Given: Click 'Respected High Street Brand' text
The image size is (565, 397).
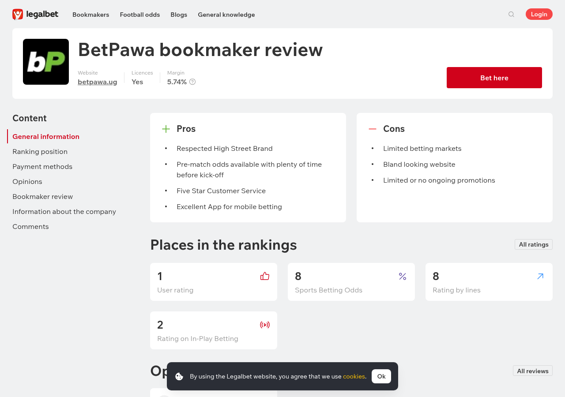Looking at the screenshot, I should tap(225, 148).
